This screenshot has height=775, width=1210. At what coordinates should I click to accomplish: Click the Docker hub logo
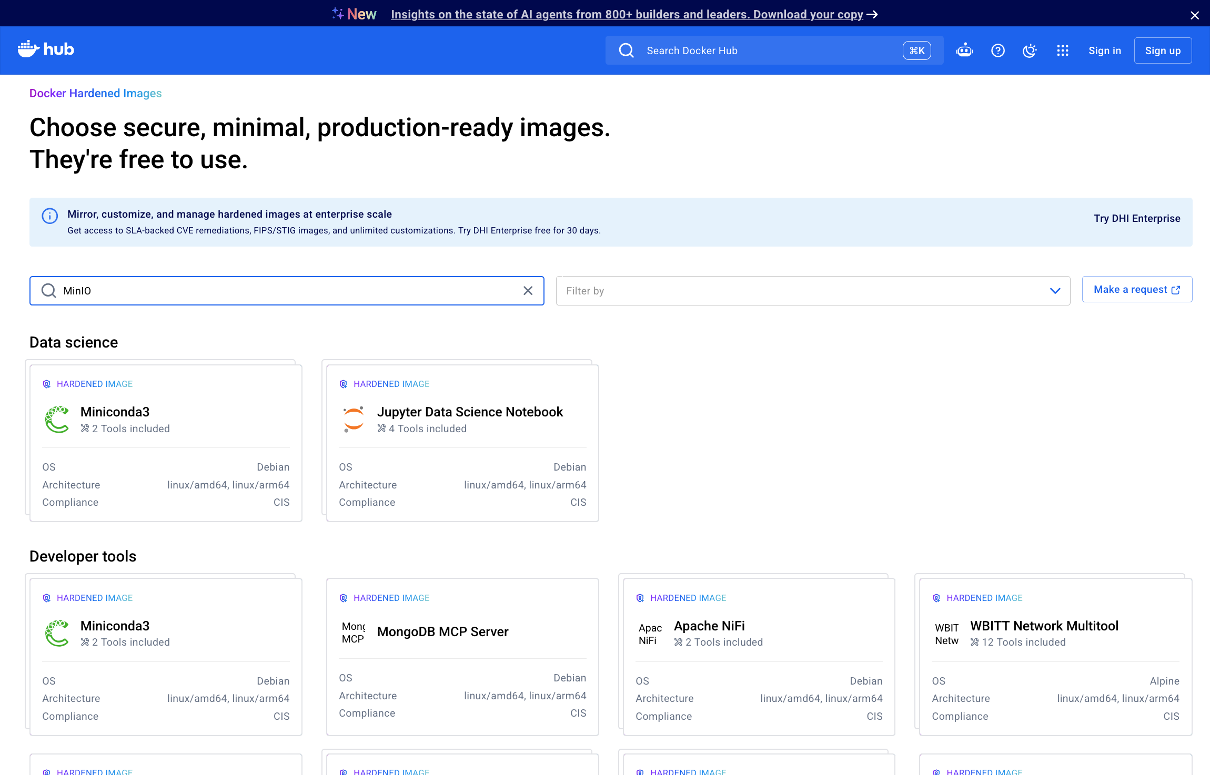point(46,49)
